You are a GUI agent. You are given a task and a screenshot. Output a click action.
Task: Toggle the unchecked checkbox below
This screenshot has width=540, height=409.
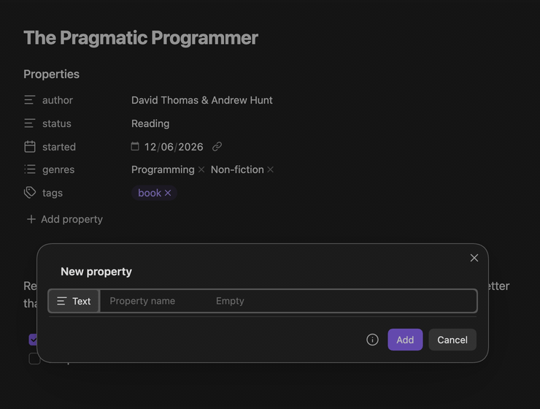(x=33, y=359)
